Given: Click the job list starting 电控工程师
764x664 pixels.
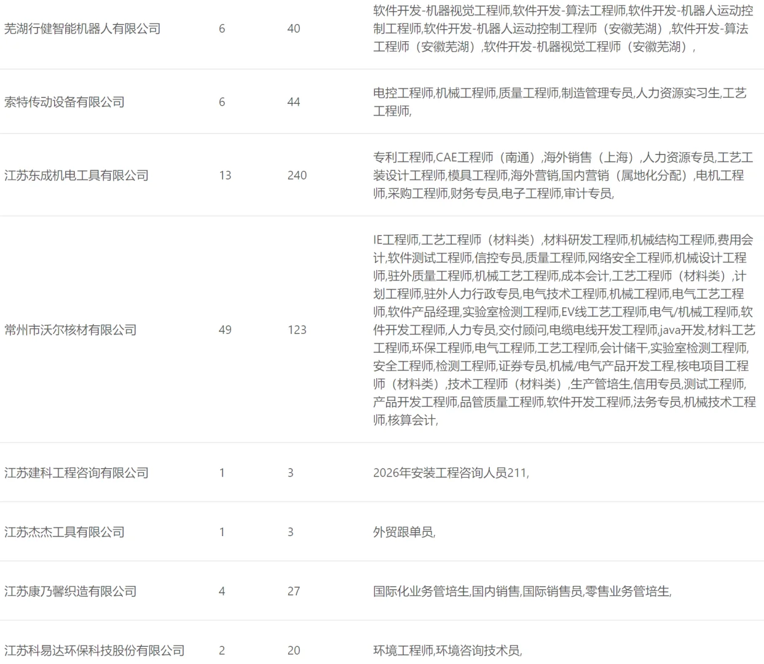Looking at the screenshot, I should click(x=560, y=102).
